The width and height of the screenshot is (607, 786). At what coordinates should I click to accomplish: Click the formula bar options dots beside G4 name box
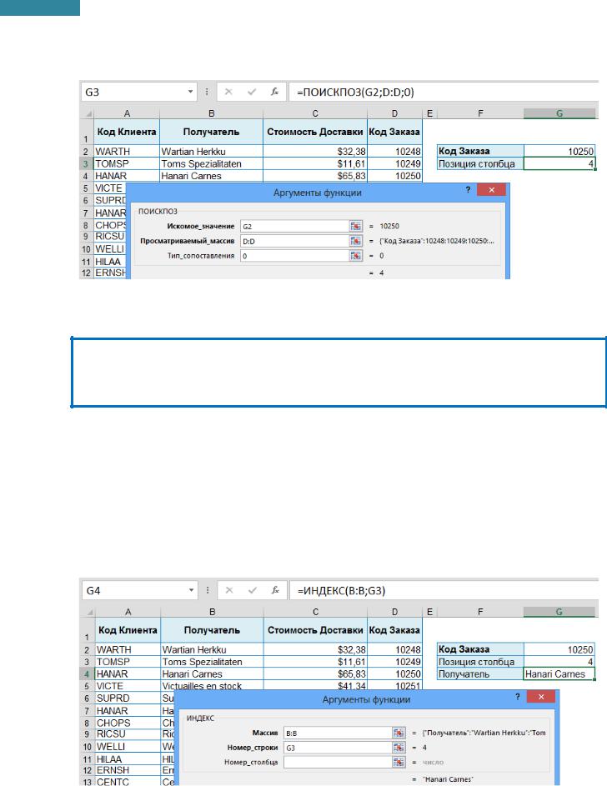point(208,590)
